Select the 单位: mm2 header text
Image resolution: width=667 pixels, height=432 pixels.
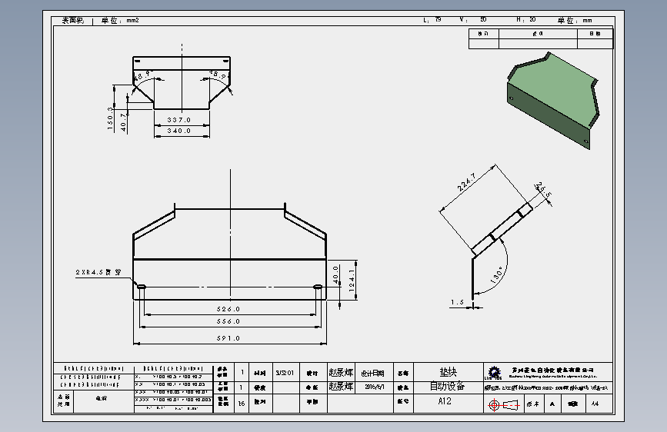click(x=120, y=21)
